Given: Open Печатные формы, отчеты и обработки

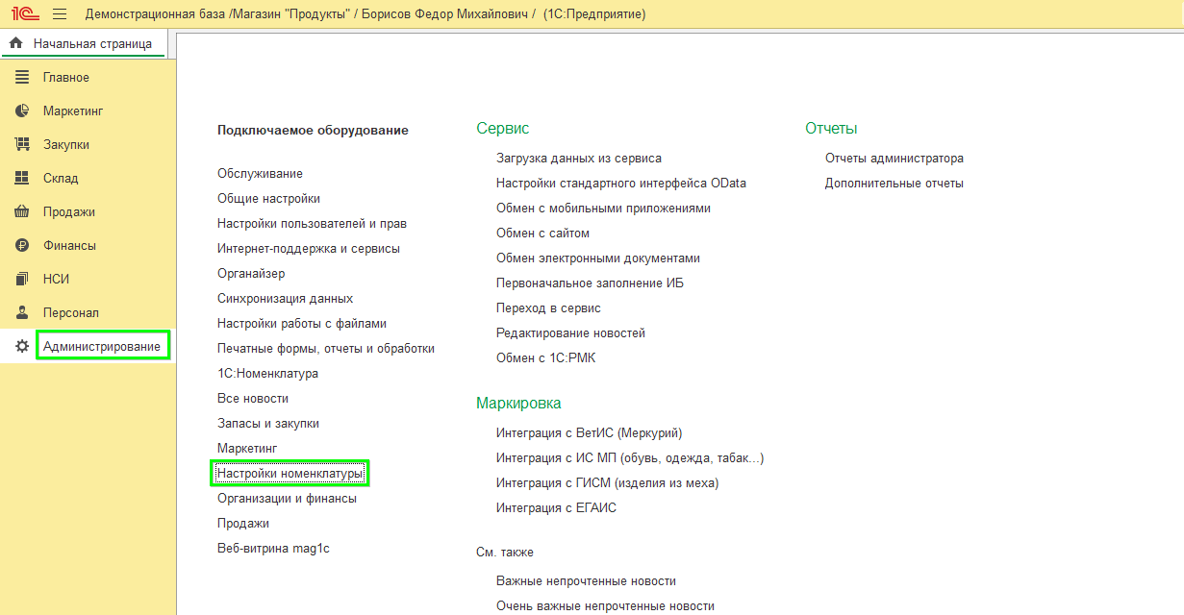Looking at the screenshot, I should (x=326, y=348).
